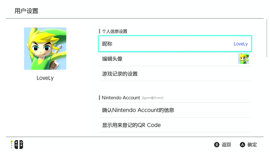The height and width of the screenshot is (152, 270).
Task: Click the small Link avatar thumbnail
Action: [244, 59]
